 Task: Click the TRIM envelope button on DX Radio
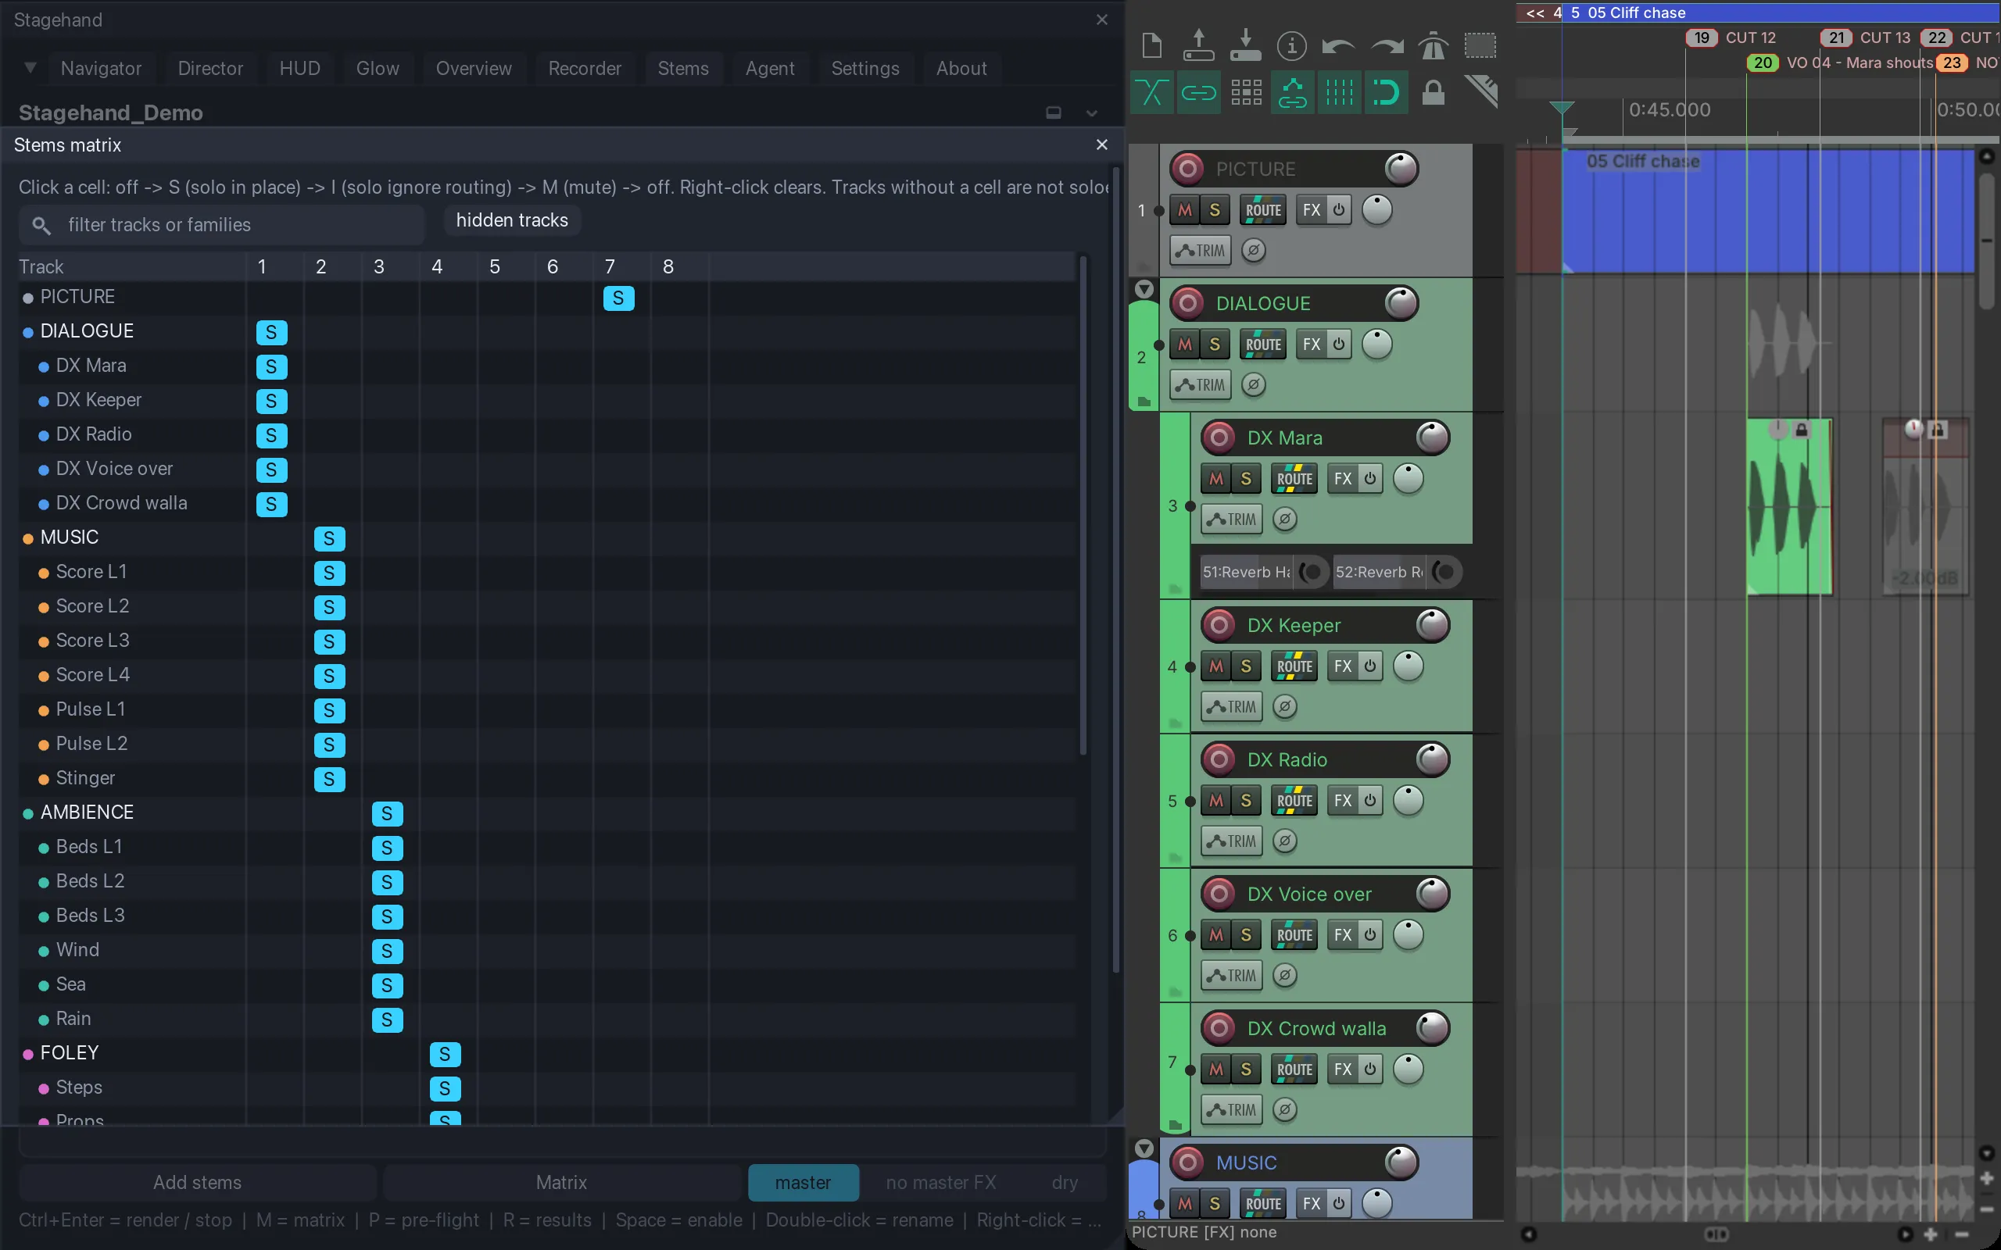1232,841
